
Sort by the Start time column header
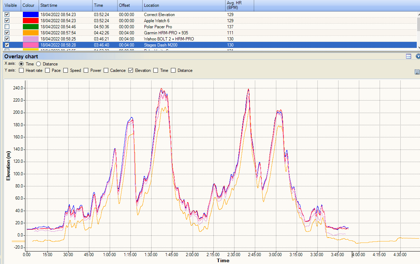tap(65, 6)
